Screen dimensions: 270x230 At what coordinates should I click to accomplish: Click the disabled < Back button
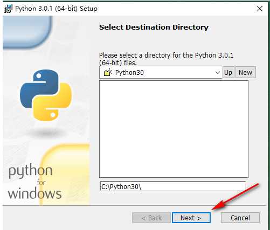(x=151, y=218)
